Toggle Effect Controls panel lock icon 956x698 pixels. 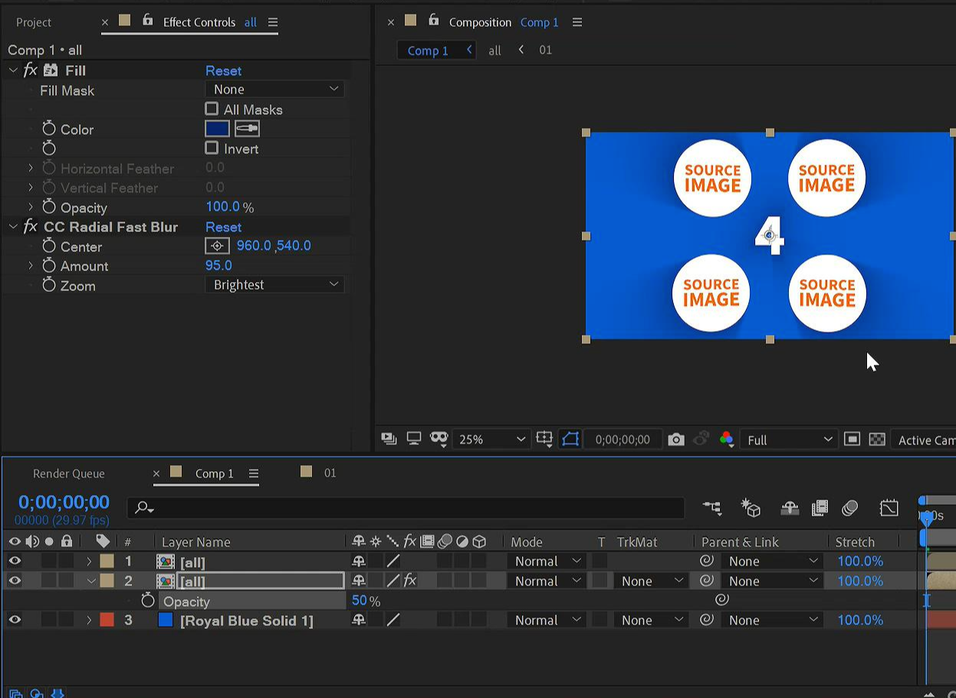click(x=148, y=21)
